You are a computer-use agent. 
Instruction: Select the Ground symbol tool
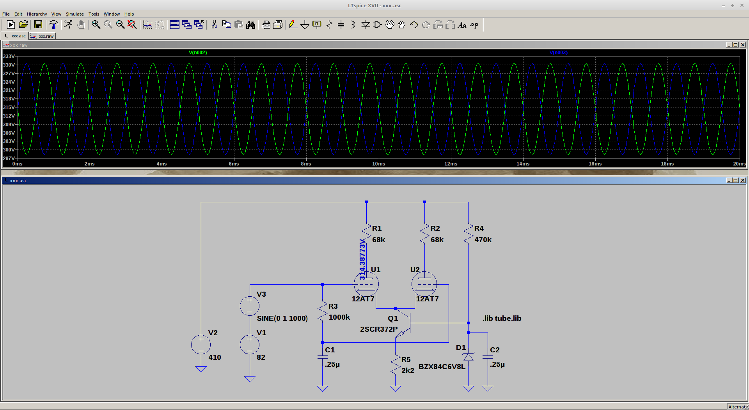click(305, 25)
